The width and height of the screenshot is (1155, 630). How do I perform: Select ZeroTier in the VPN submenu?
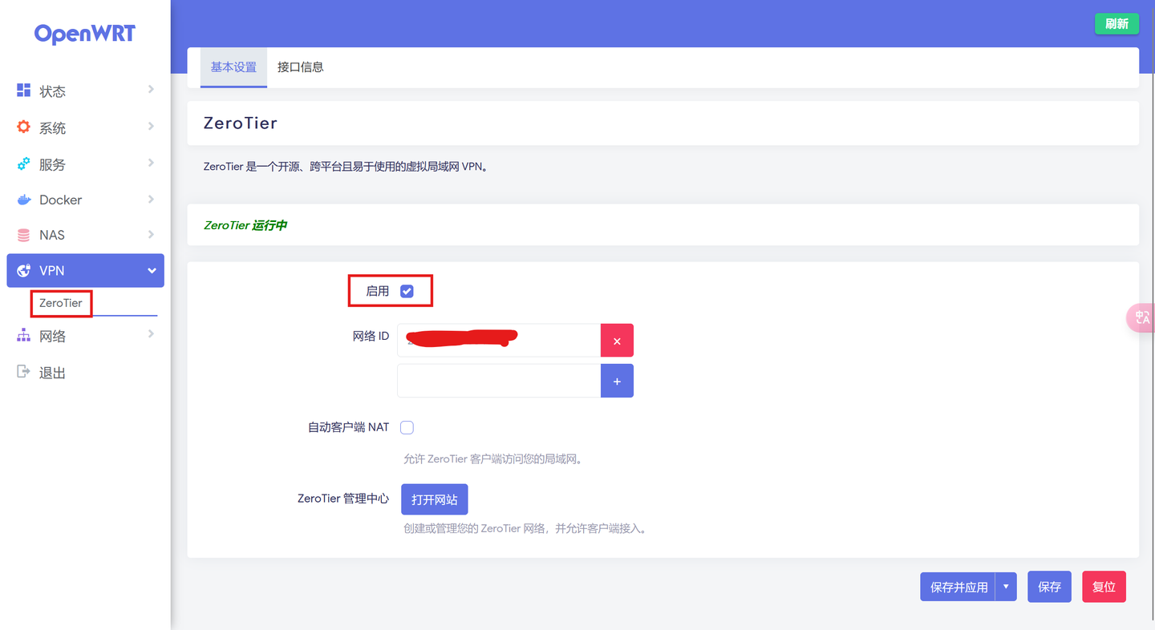tap(61, 303)
